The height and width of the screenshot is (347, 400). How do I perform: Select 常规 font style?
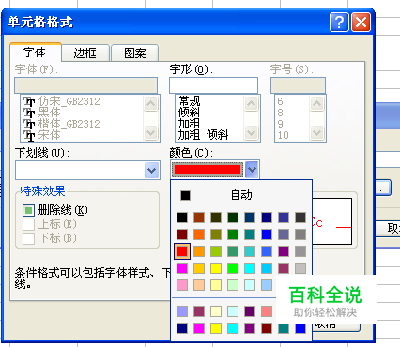click(x=190, y=101)
